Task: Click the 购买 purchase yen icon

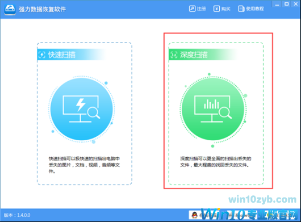Action: coord(216,9)
